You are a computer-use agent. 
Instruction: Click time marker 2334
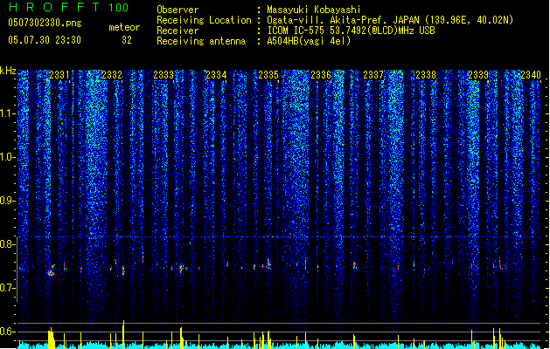coord(216,75)
